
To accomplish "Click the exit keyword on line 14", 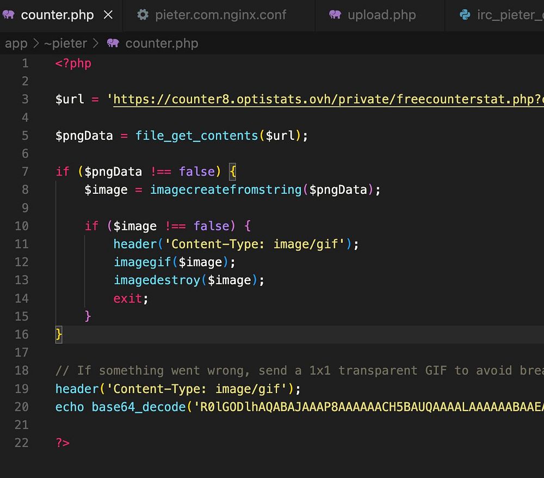I will click(x=128, y=298).
